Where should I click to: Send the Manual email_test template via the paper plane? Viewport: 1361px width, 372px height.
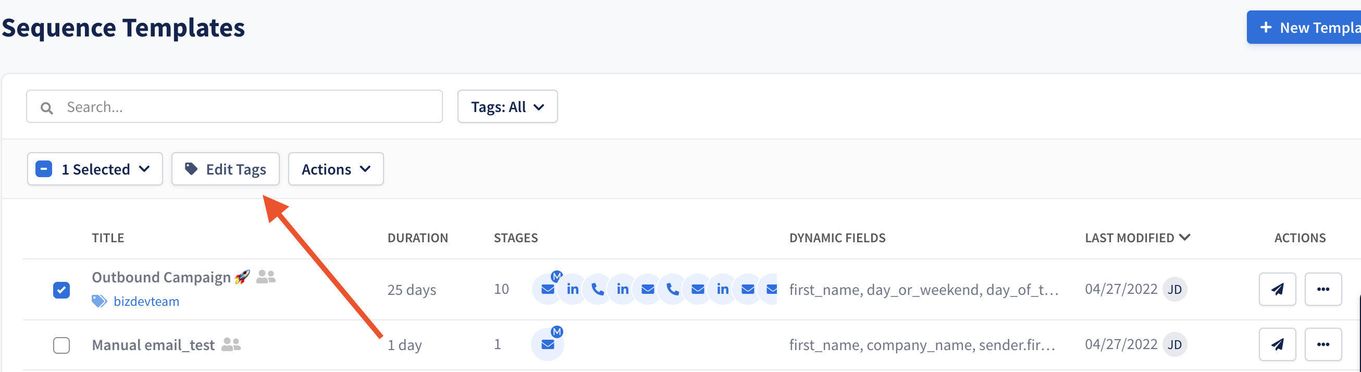click(1277, 344)
